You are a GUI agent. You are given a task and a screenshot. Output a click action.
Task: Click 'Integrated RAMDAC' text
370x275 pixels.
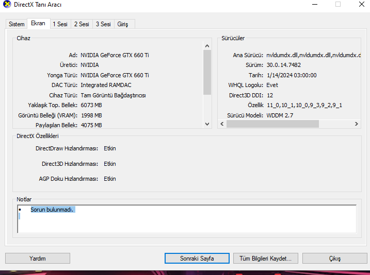106,85
